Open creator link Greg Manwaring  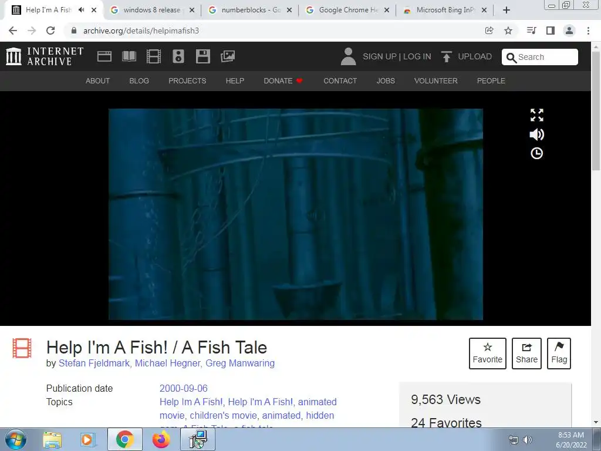tap(240, 363)
